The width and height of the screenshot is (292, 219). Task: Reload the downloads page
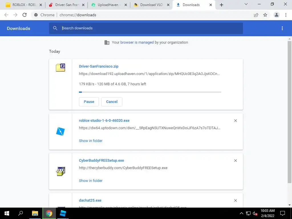point(25,15)
